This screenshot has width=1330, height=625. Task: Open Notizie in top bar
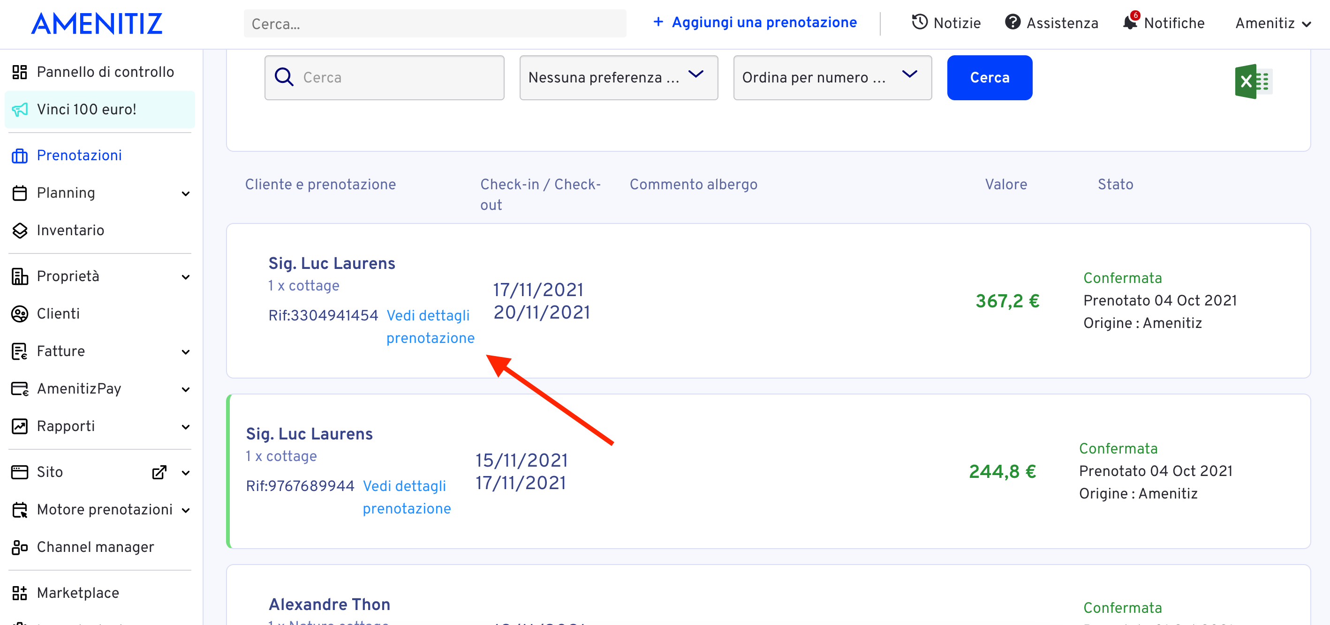pyautogui.click(x=946, y=22)
